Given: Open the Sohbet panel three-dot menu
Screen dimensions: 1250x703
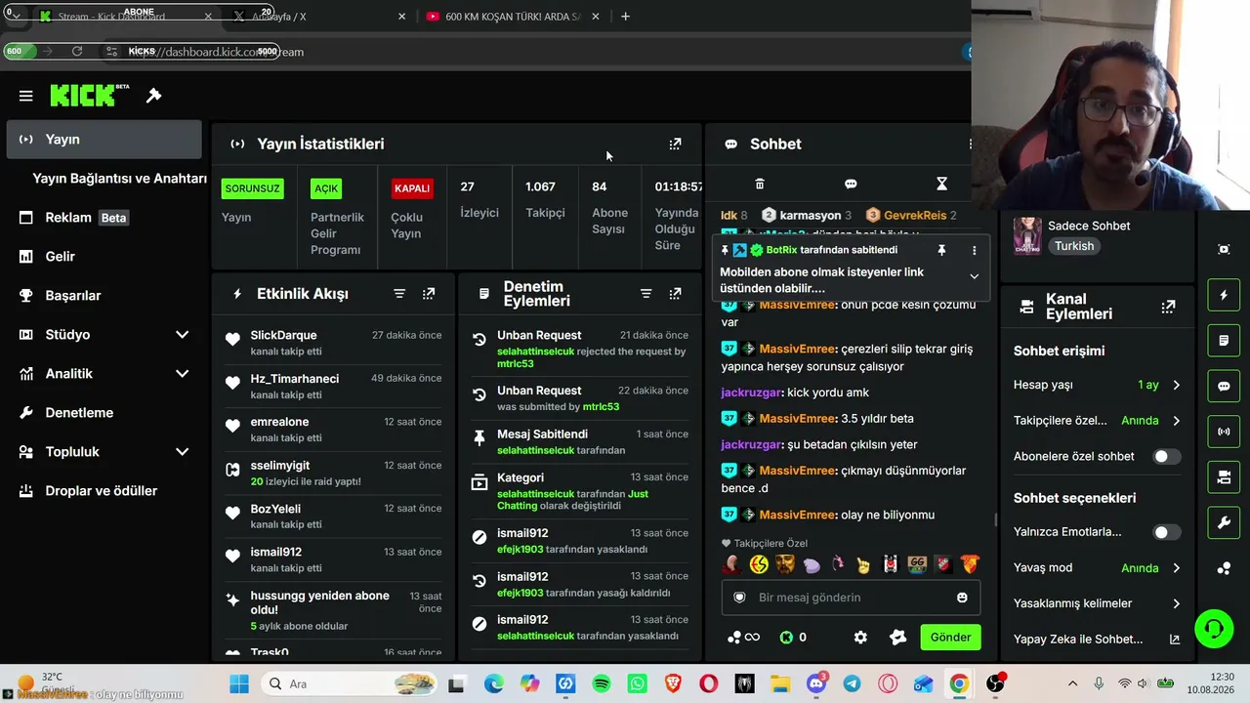Looking at the screenshot, I should point(970,144).
